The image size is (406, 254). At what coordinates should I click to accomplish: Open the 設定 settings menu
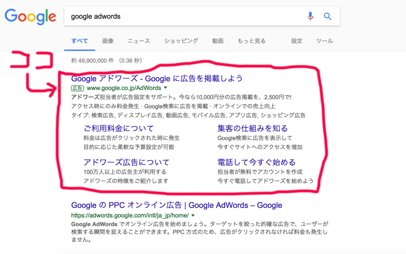click(297, 41)
